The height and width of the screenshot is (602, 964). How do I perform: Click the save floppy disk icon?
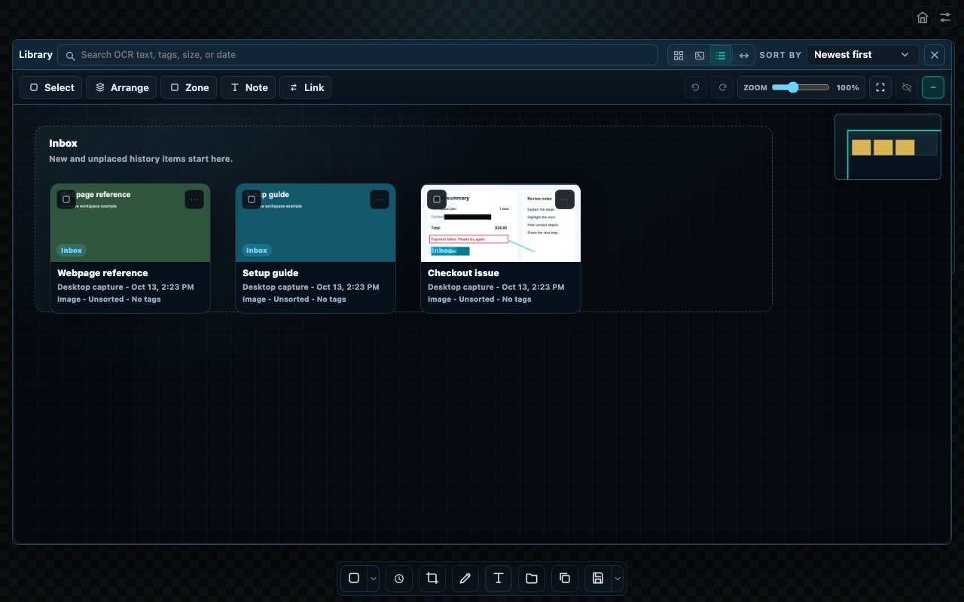[x=598, y=578]
